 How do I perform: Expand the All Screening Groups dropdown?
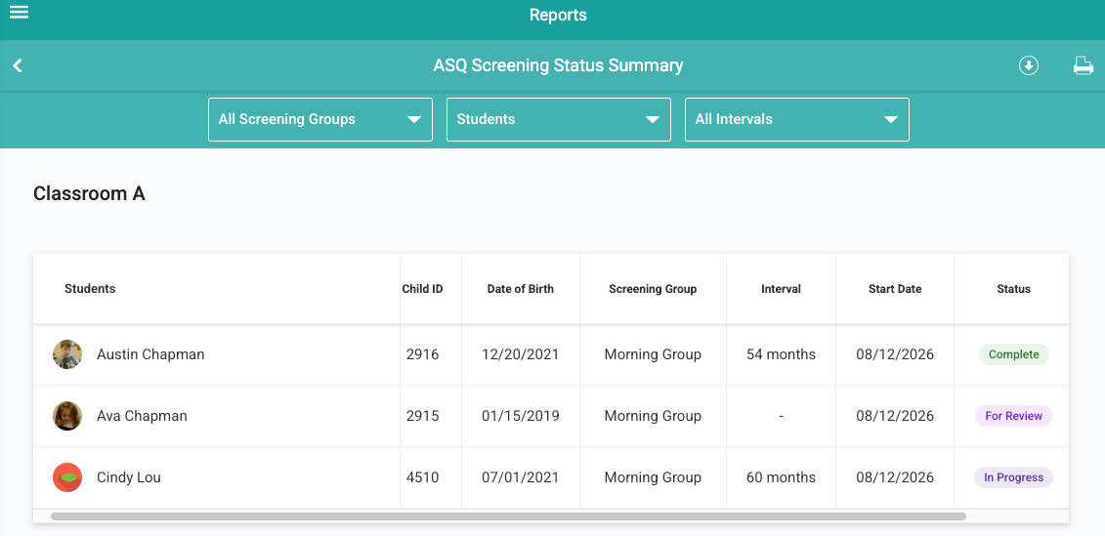319,120
